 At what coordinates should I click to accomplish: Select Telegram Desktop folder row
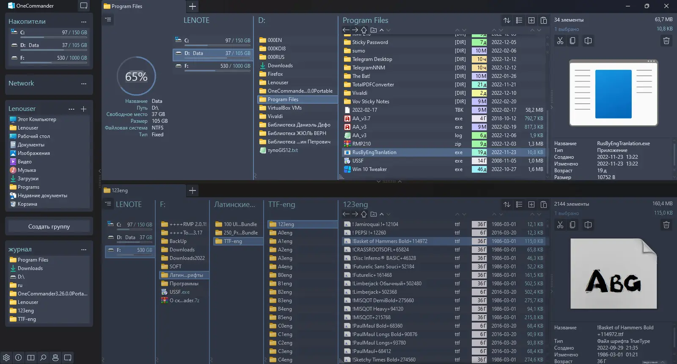pyautogui.click(x=443, y=59)
